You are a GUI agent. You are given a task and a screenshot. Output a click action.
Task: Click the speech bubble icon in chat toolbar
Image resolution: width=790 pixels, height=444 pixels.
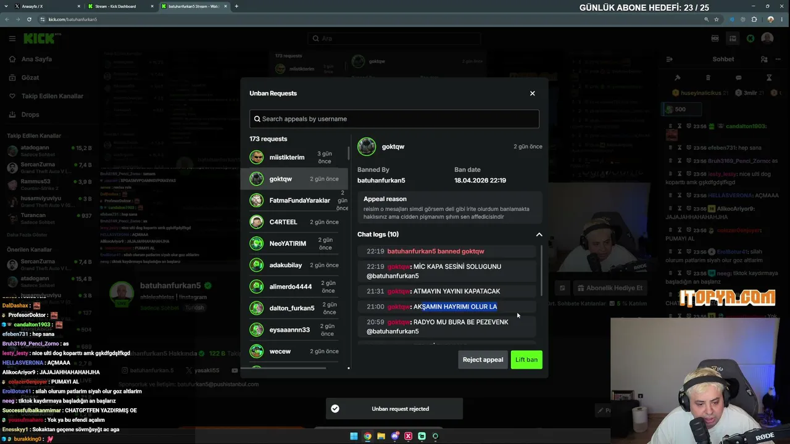click(x=738, y=78)
